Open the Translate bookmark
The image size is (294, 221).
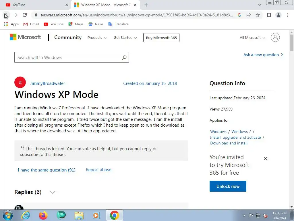pyautogui.click(x=118, y=24)
